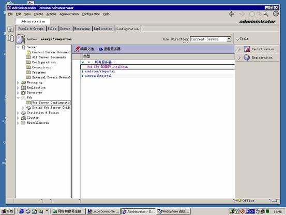Viewport: 286px width, 215px height.
Task: Click the Connections view icon
Action: (x=28, y=67)
